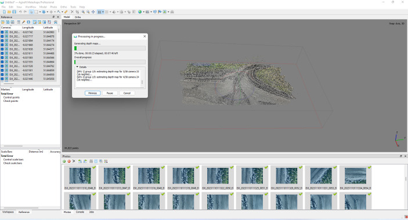
Task: Click the Enable Cameras green icon in Photos pane
Action: coord(64,161)
